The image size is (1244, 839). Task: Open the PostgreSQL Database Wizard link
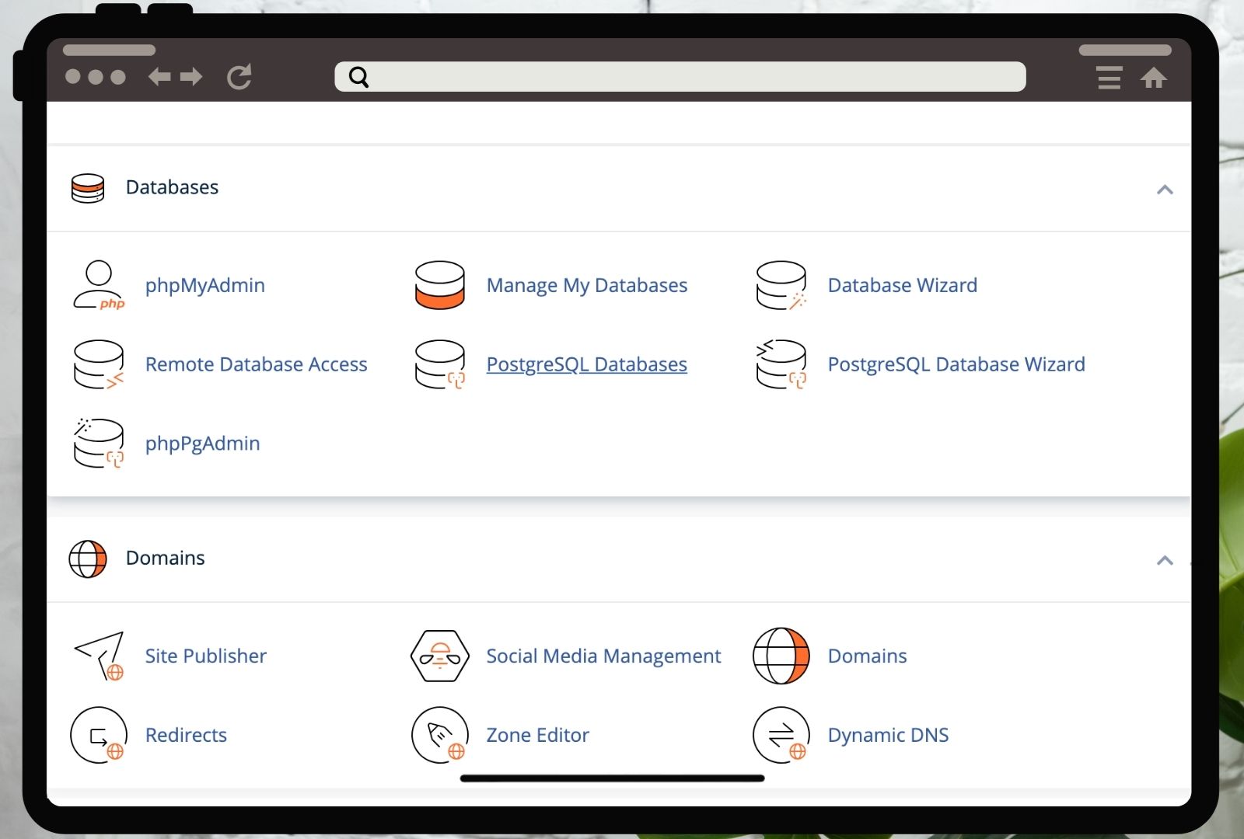(956, 364)
